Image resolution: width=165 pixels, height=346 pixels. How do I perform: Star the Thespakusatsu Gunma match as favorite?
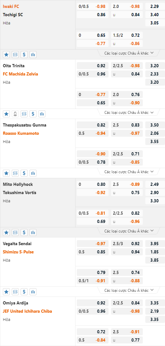6,173
